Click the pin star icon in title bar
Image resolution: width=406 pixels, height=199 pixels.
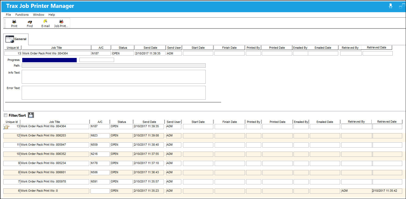pos(391,6)
